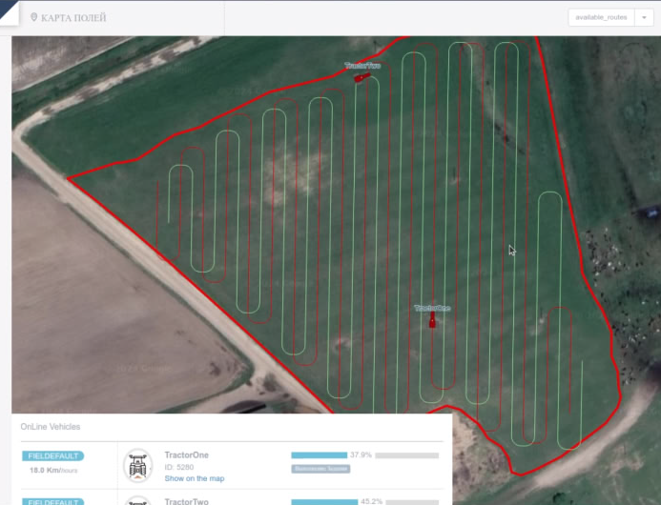Click the FIELDDEFAULT badge in TractorOne row
The height and width of the screenshot is (505, 661).
pyautogui.click(x=53, y=456)
